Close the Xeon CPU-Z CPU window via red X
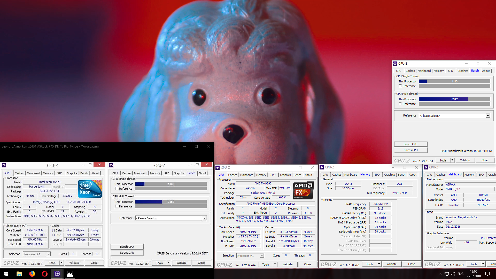 tap(99, 165)
